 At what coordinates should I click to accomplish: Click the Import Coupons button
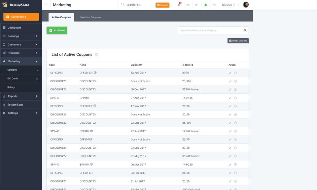pos(238,41)
